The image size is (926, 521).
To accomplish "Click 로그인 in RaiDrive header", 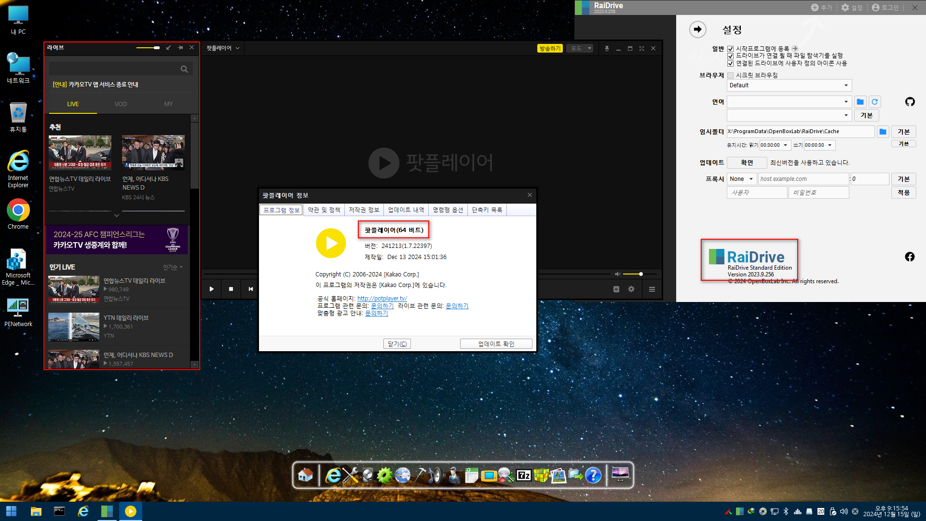I will pyautogui.click(x=885, y=8).
